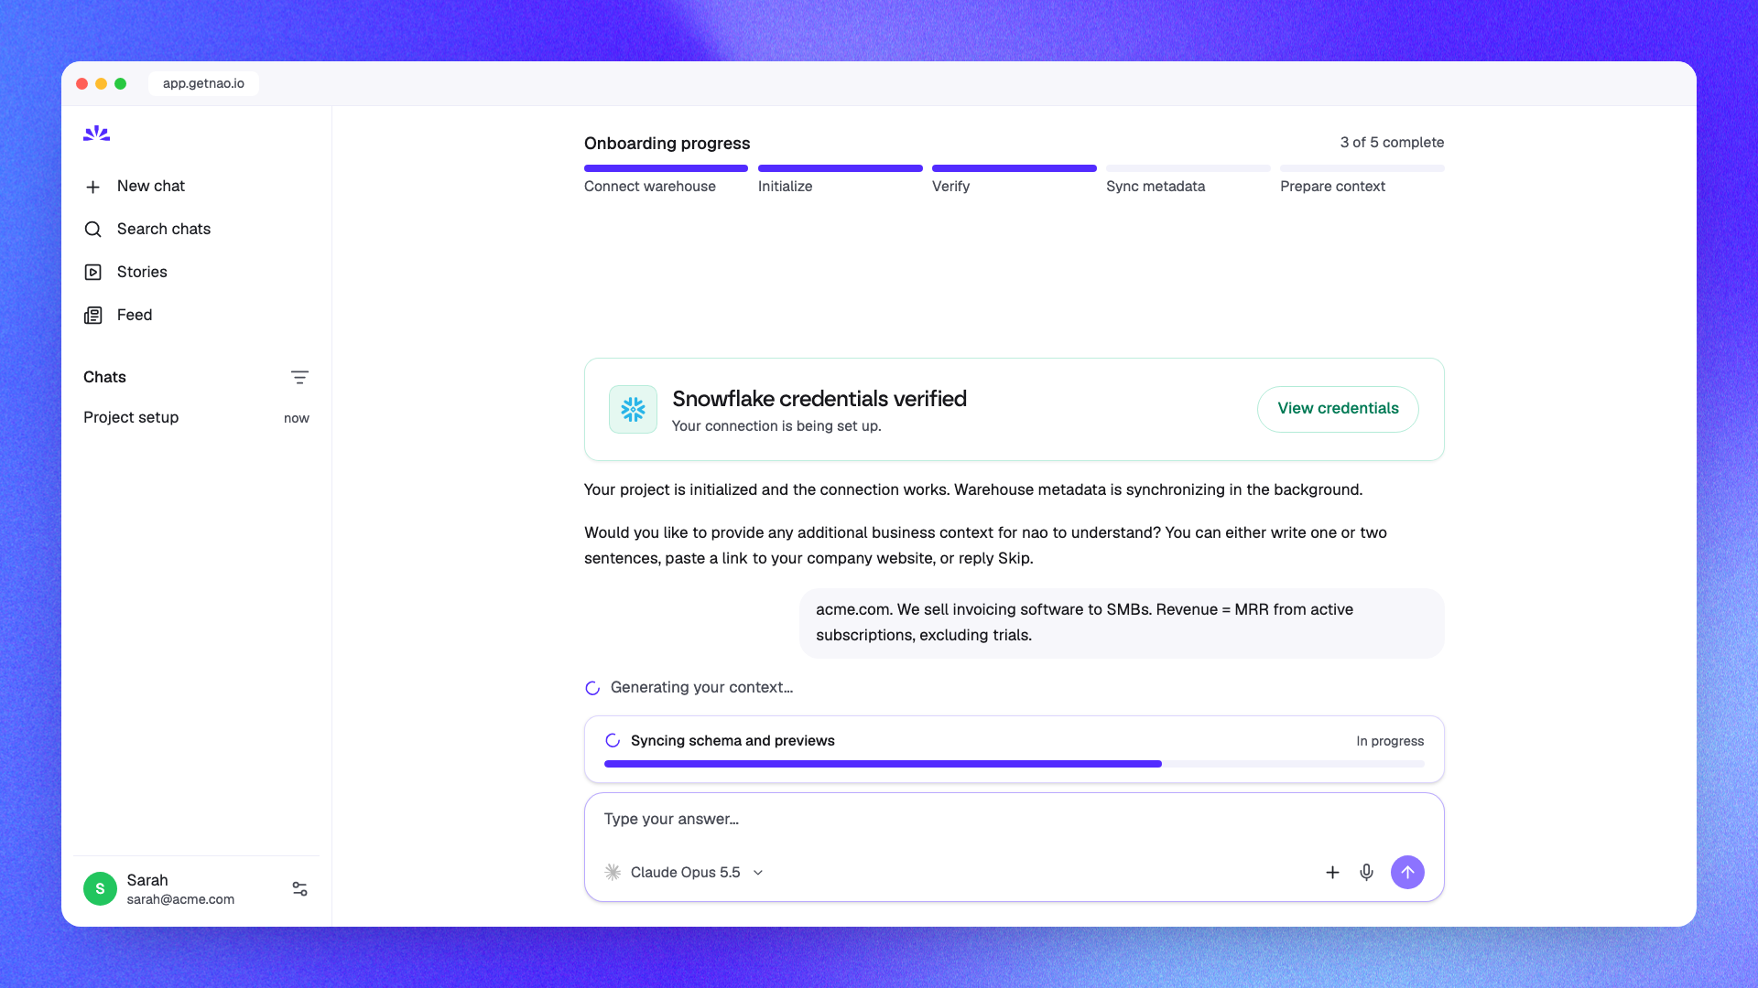Click the magnifier icon beside Search chats
Viewport: 1758px width, 988px height.
click(x=92, y=230)
